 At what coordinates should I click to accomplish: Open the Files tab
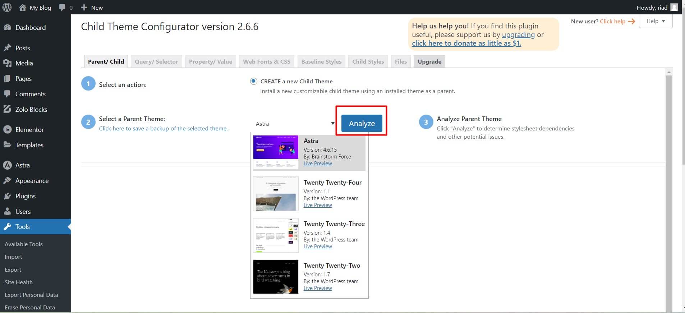(401, 61)
